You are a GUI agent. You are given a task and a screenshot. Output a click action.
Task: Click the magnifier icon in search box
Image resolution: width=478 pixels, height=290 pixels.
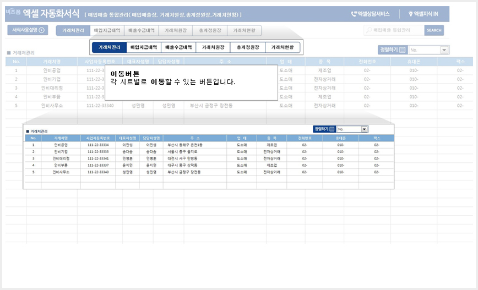click(x=369, y=30)
